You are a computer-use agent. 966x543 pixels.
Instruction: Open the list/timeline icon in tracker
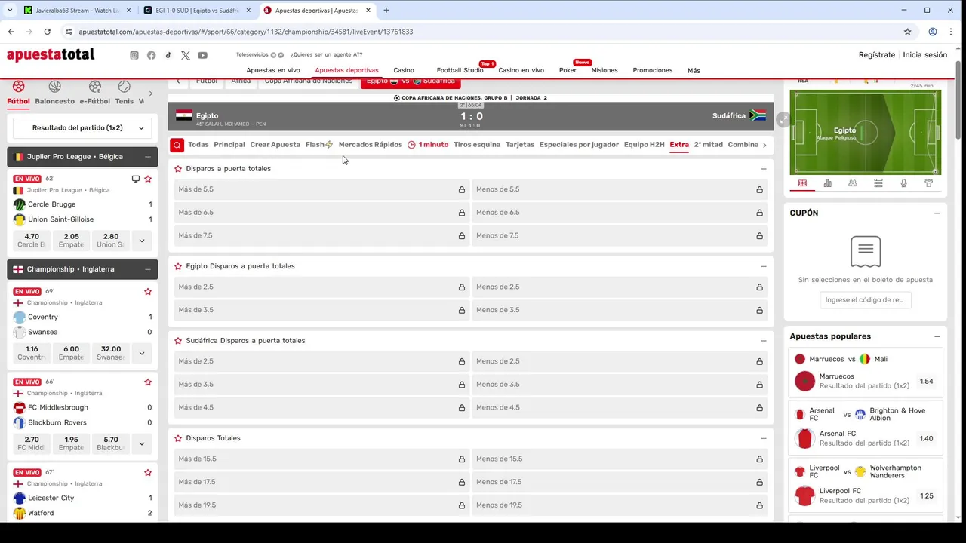(x=878, y=183)
